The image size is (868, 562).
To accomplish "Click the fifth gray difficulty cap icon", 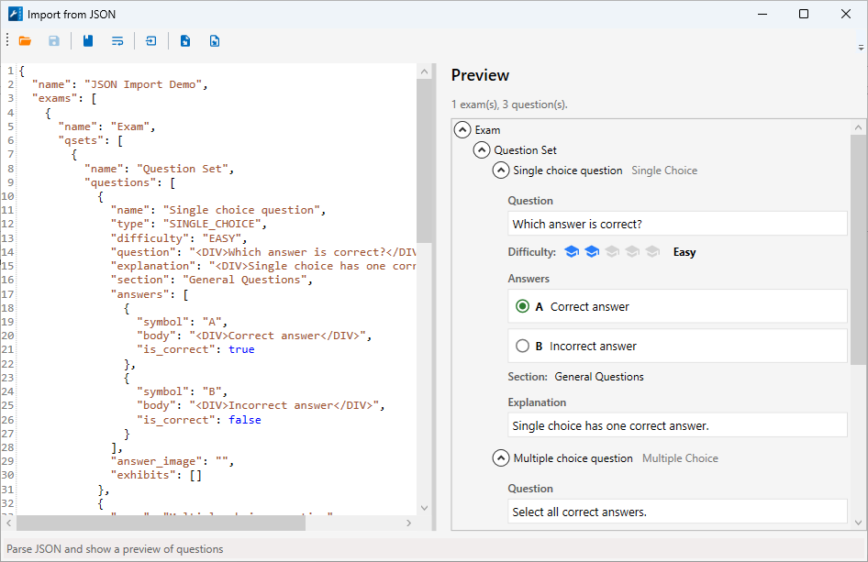I will pos(652,252).
